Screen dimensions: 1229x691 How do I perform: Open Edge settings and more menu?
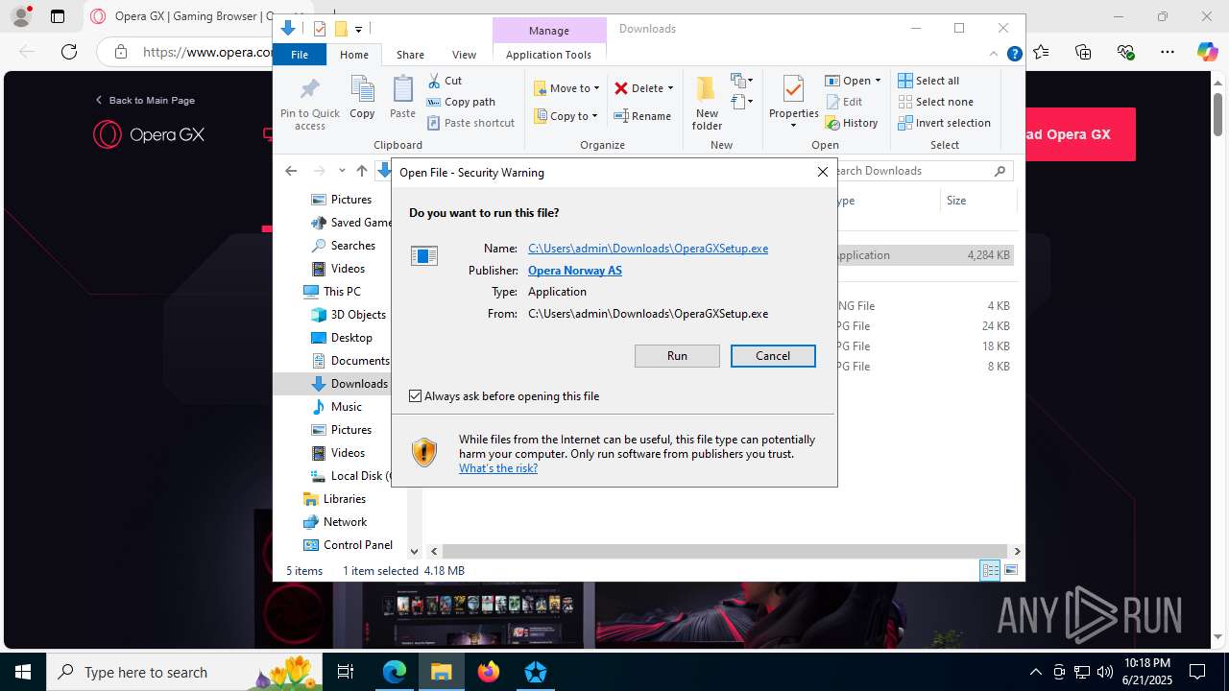1168,52
